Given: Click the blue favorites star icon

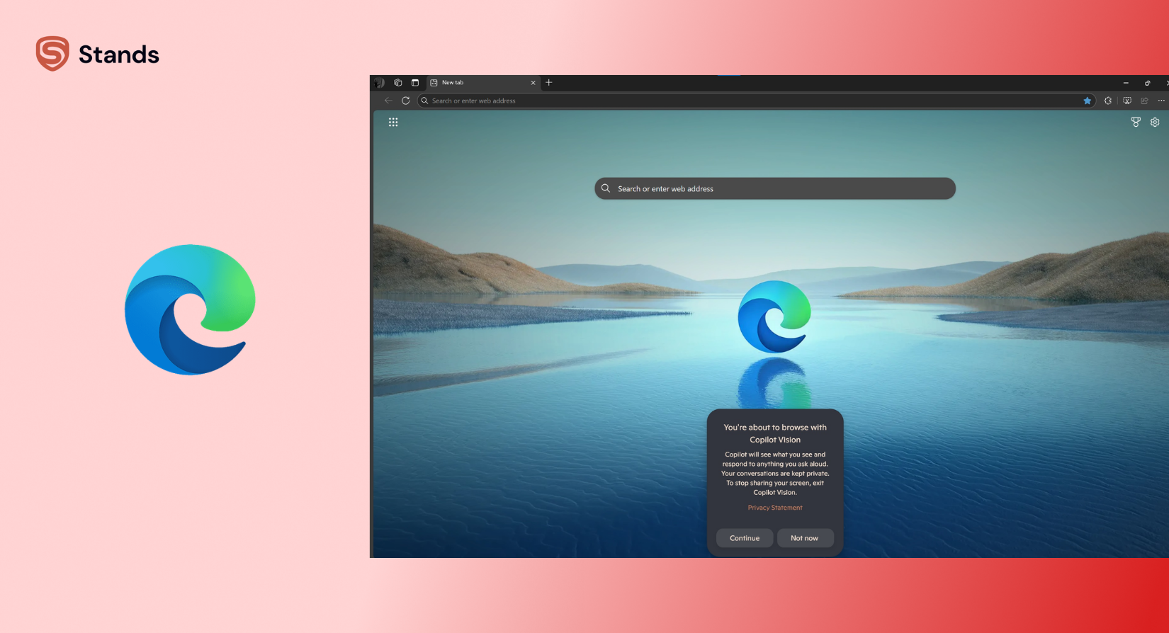Looking at the screenshot, I should 1088,101.
